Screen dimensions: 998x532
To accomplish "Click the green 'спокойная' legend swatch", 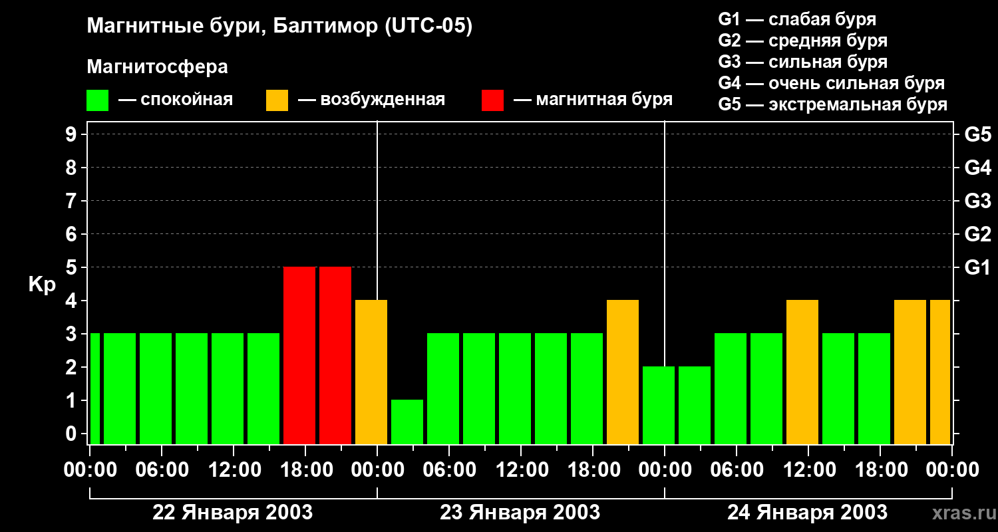I will (98, 100).
